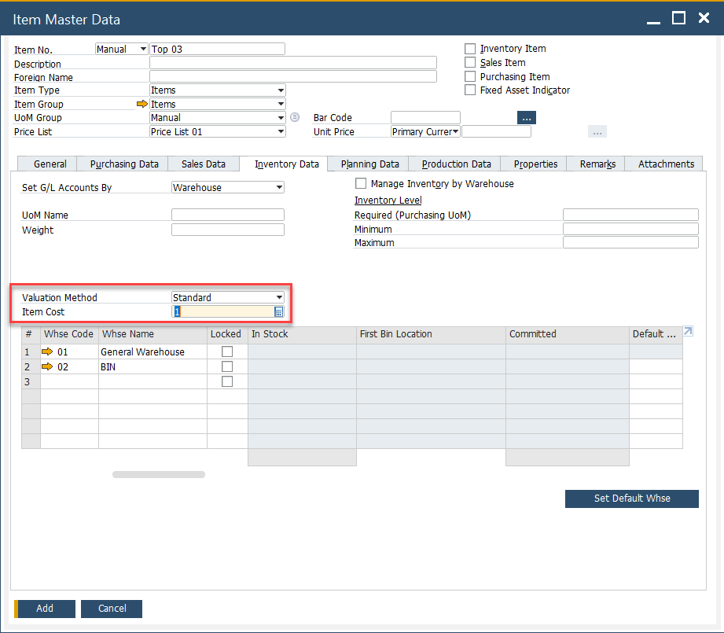
Task: Enable the Inventory Item checkbox
Action: point(470,49)
